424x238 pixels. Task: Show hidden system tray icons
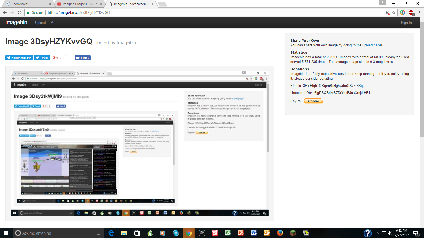coord(377,233)
